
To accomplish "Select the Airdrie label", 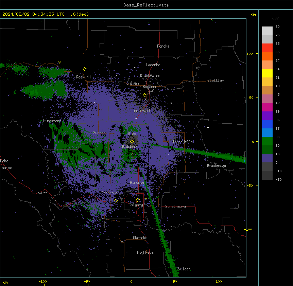I will point(137,182).
